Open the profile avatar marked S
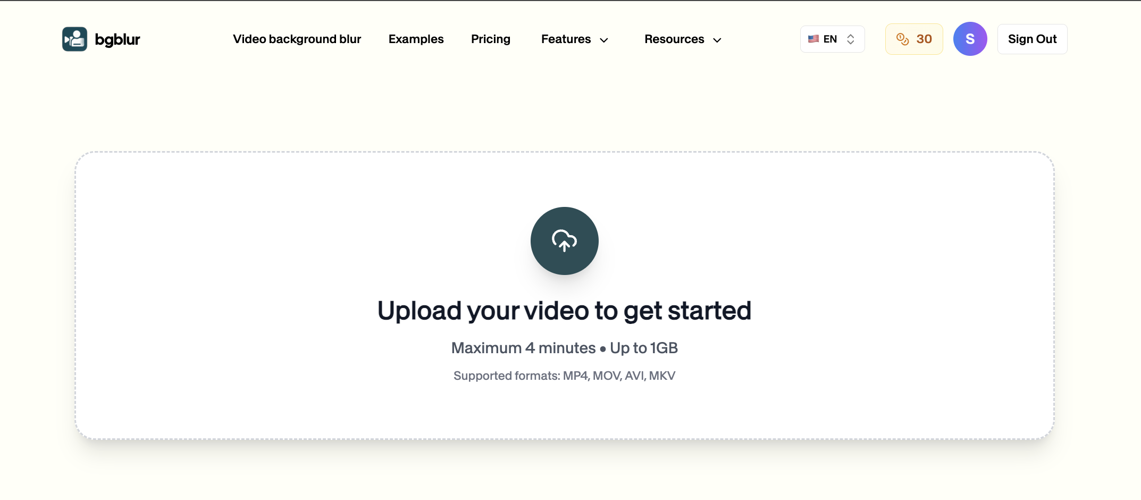1141x500 pixels. [x=970, y=38]
